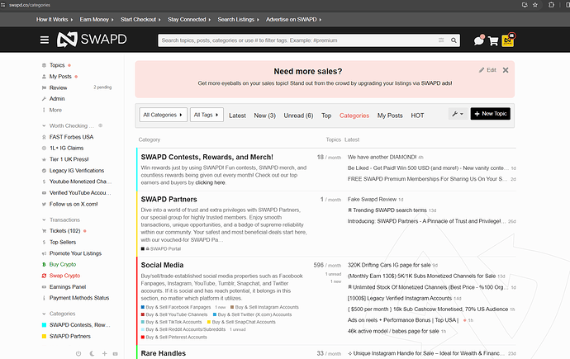Switch to the My Posts tab

point(390,116)
